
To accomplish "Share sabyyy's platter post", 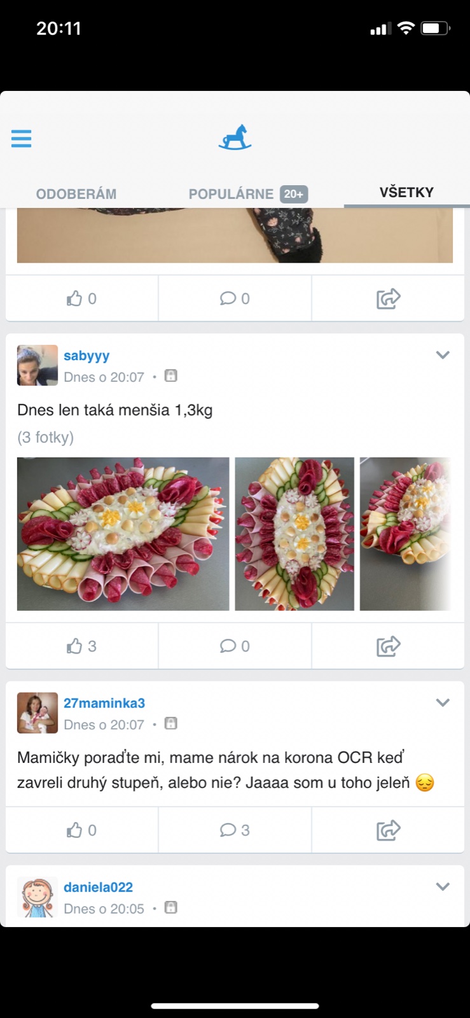I will pyautogui.click(x=388, y=646).
